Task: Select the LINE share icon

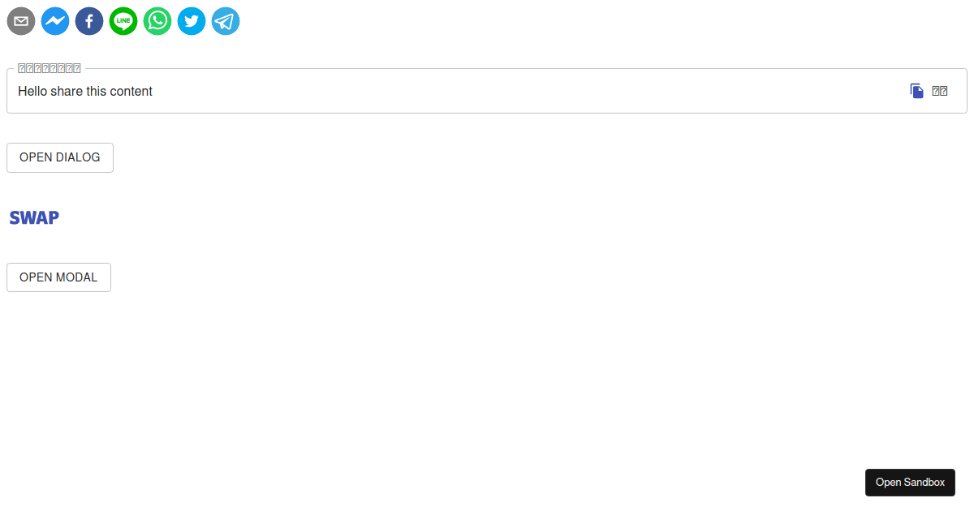Action: pyautogui.click(x=123, y=21)
